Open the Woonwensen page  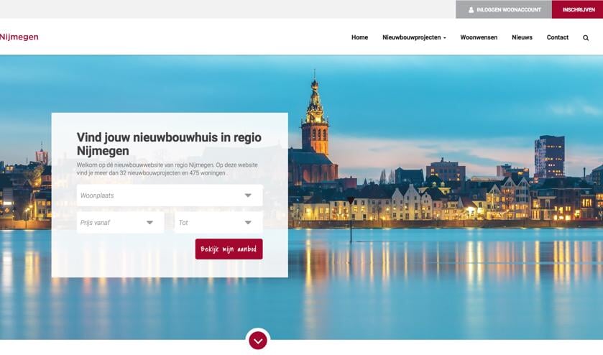click(479, 37)
